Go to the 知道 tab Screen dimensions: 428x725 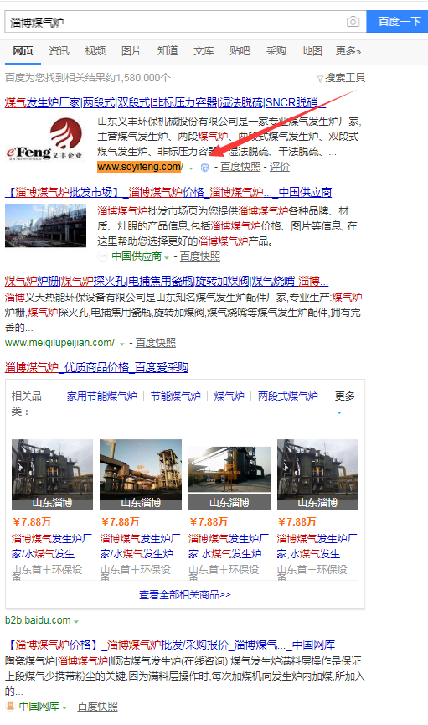(x=168, y=51)
